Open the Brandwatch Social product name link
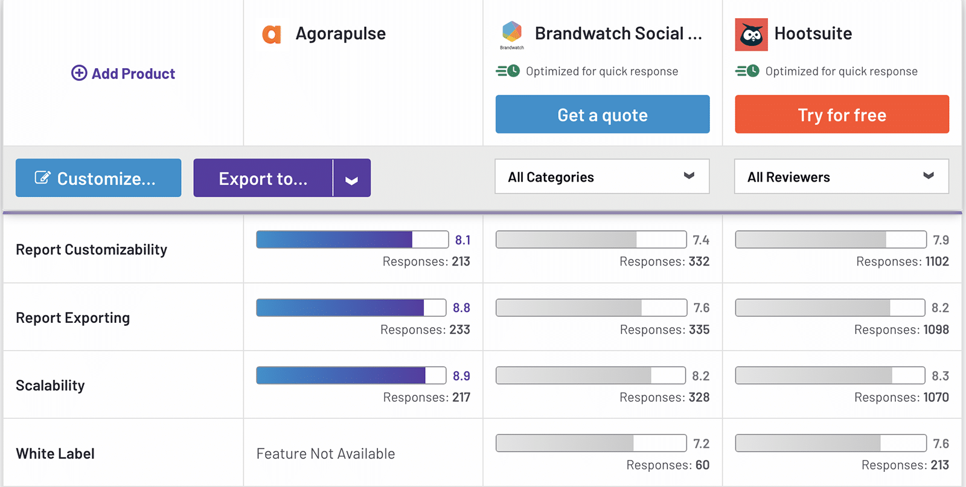Viewport: 966px width, 487px height. [618, 34]
